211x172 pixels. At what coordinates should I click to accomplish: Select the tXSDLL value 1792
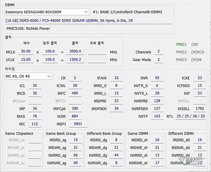click(200, 109)
